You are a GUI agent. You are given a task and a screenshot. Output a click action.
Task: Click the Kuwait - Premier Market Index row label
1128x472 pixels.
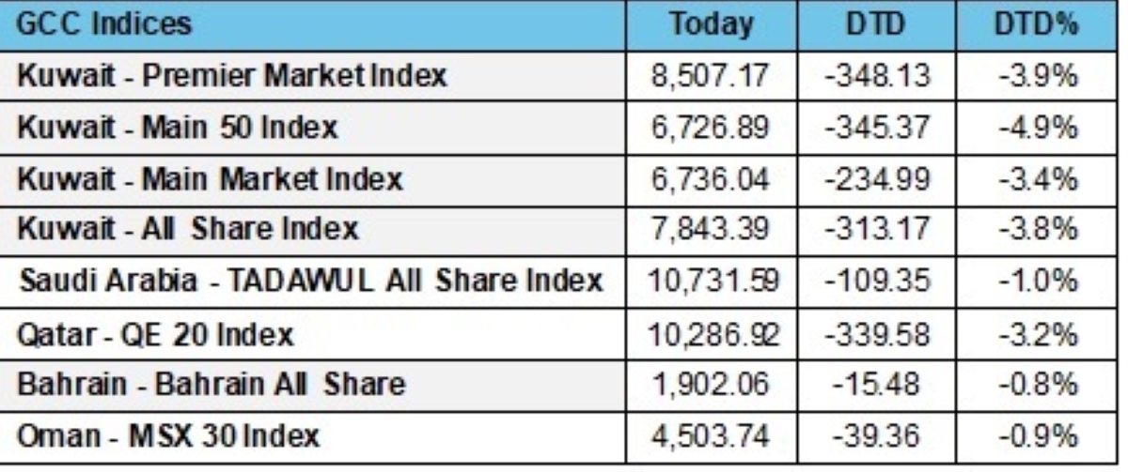click(231, 75)
